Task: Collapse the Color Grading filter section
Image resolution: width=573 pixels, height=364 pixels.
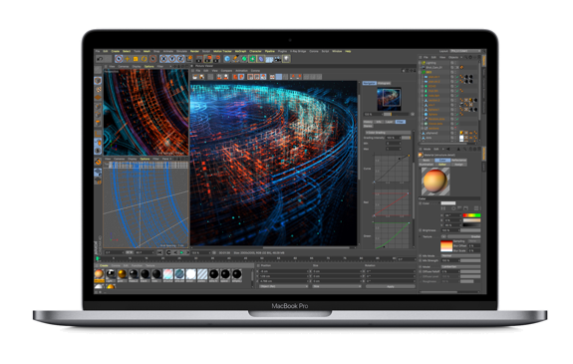Action: [x=388, y=133]
